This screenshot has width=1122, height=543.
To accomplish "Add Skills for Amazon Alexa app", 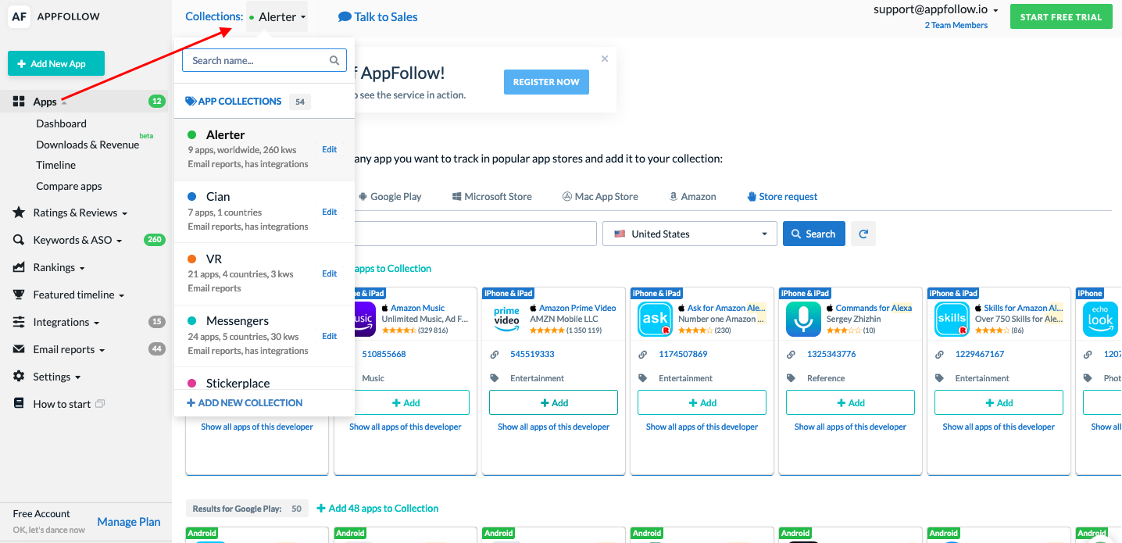I will 999,402.
